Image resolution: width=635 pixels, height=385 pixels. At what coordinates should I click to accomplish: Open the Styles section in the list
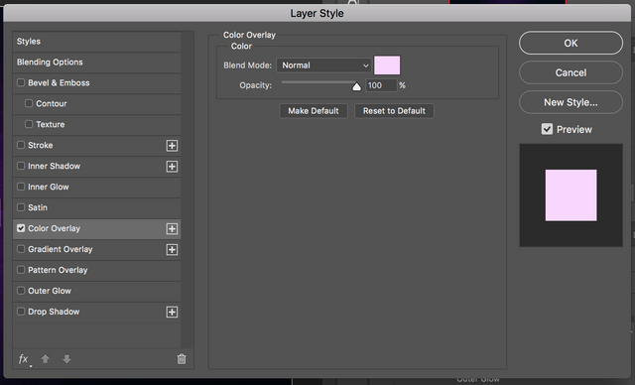[x=97, y=42]
